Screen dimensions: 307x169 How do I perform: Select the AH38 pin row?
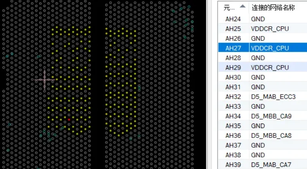point(262,155)
